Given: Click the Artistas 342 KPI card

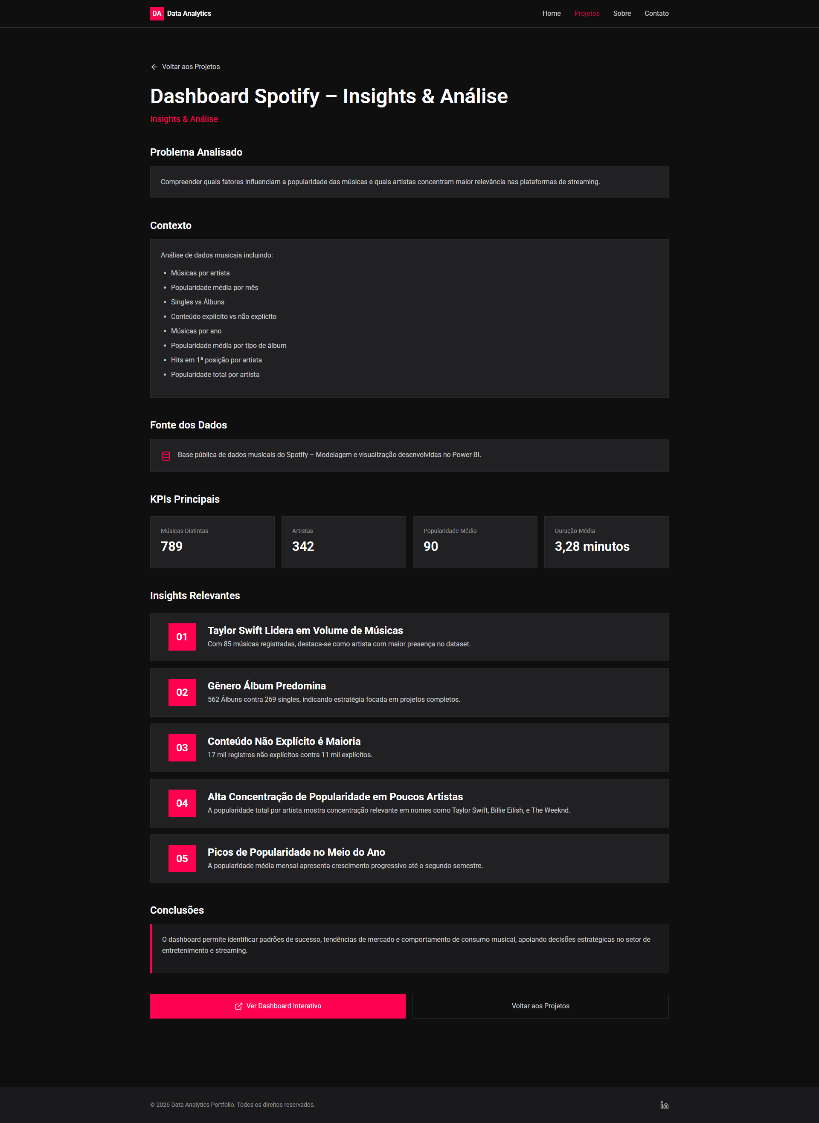Looking at the screenshot, I should 343,542.
